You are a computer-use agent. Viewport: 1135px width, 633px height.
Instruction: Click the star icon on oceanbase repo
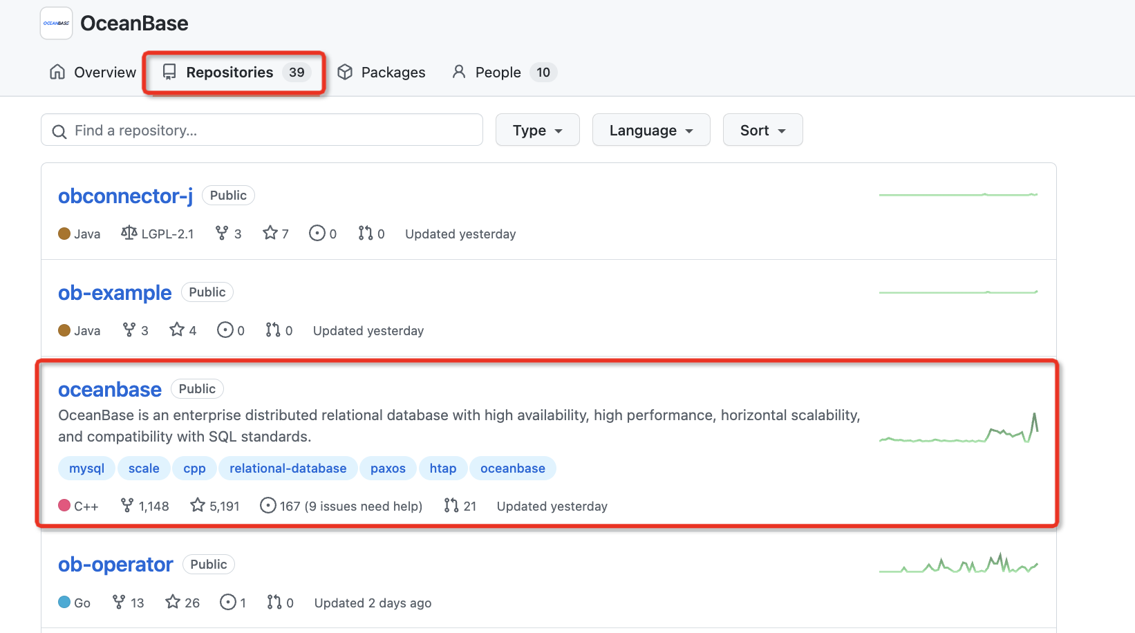pyautogui.click(x=198, y=505)
